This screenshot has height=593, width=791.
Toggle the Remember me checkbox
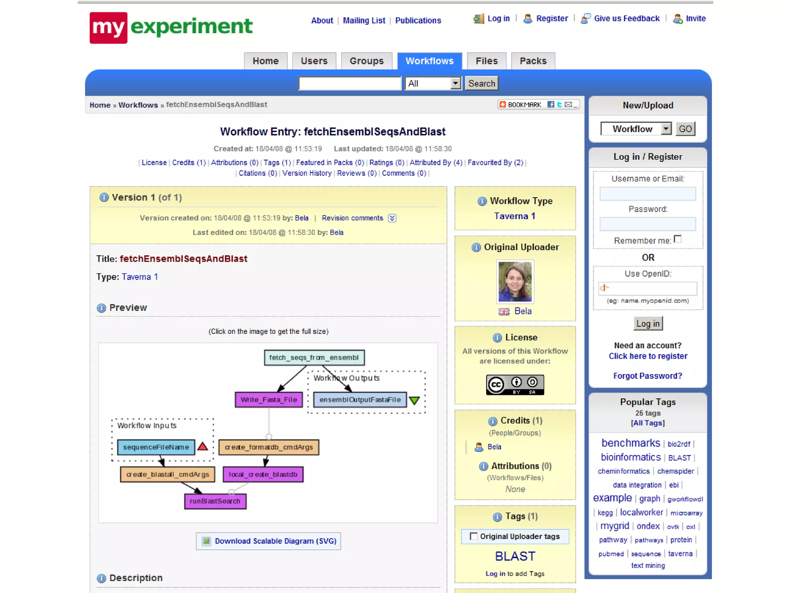677,239
